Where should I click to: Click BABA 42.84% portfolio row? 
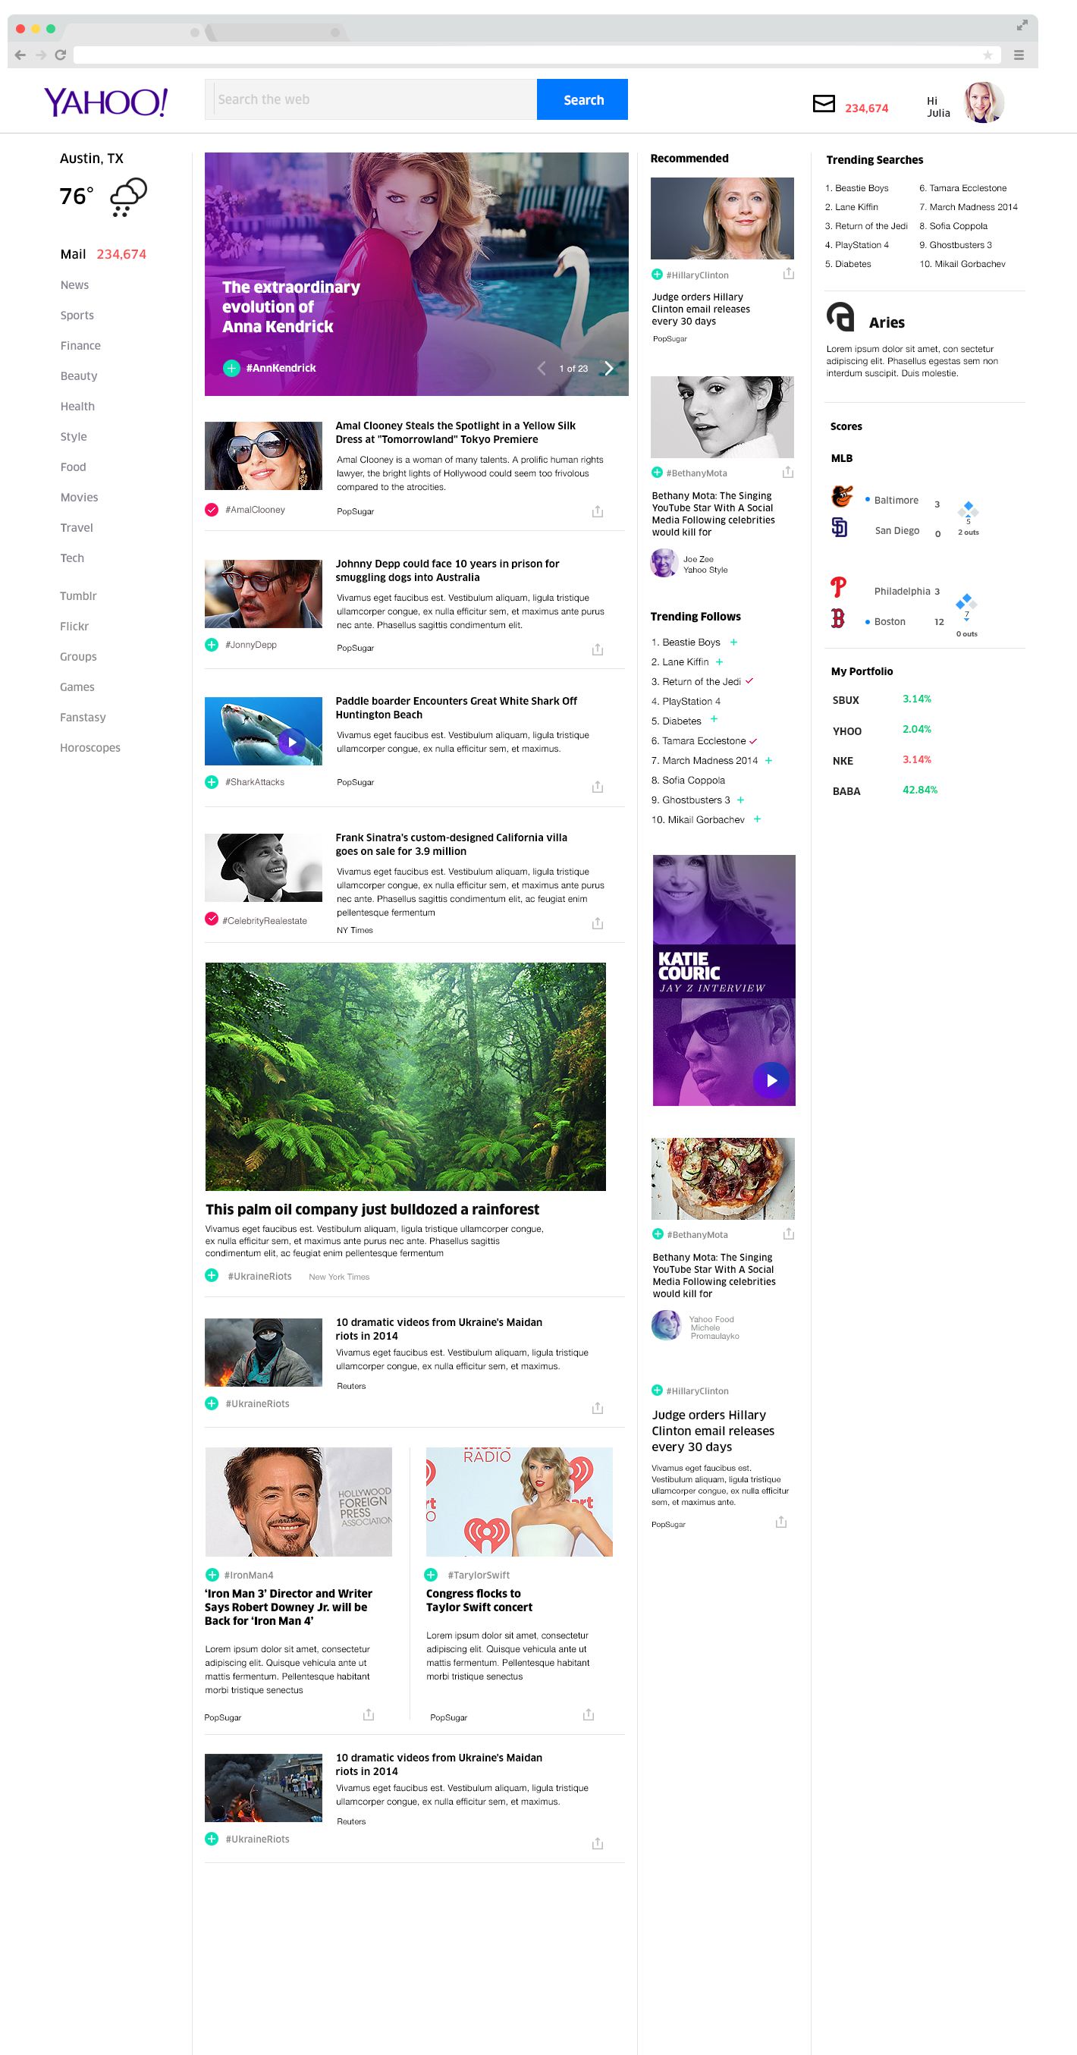[x=885, y=790]
